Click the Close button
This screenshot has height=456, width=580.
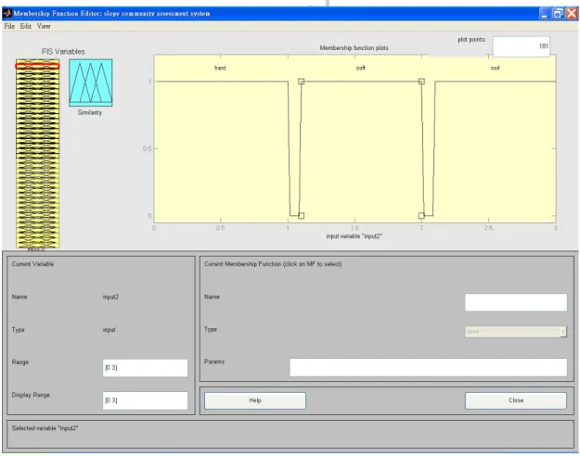click(516, 400)
